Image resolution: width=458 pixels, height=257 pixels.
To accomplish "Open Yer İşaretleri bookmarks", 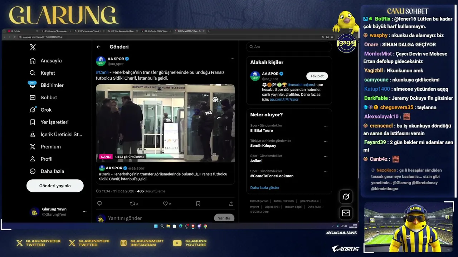I will [x=49, y=122].
